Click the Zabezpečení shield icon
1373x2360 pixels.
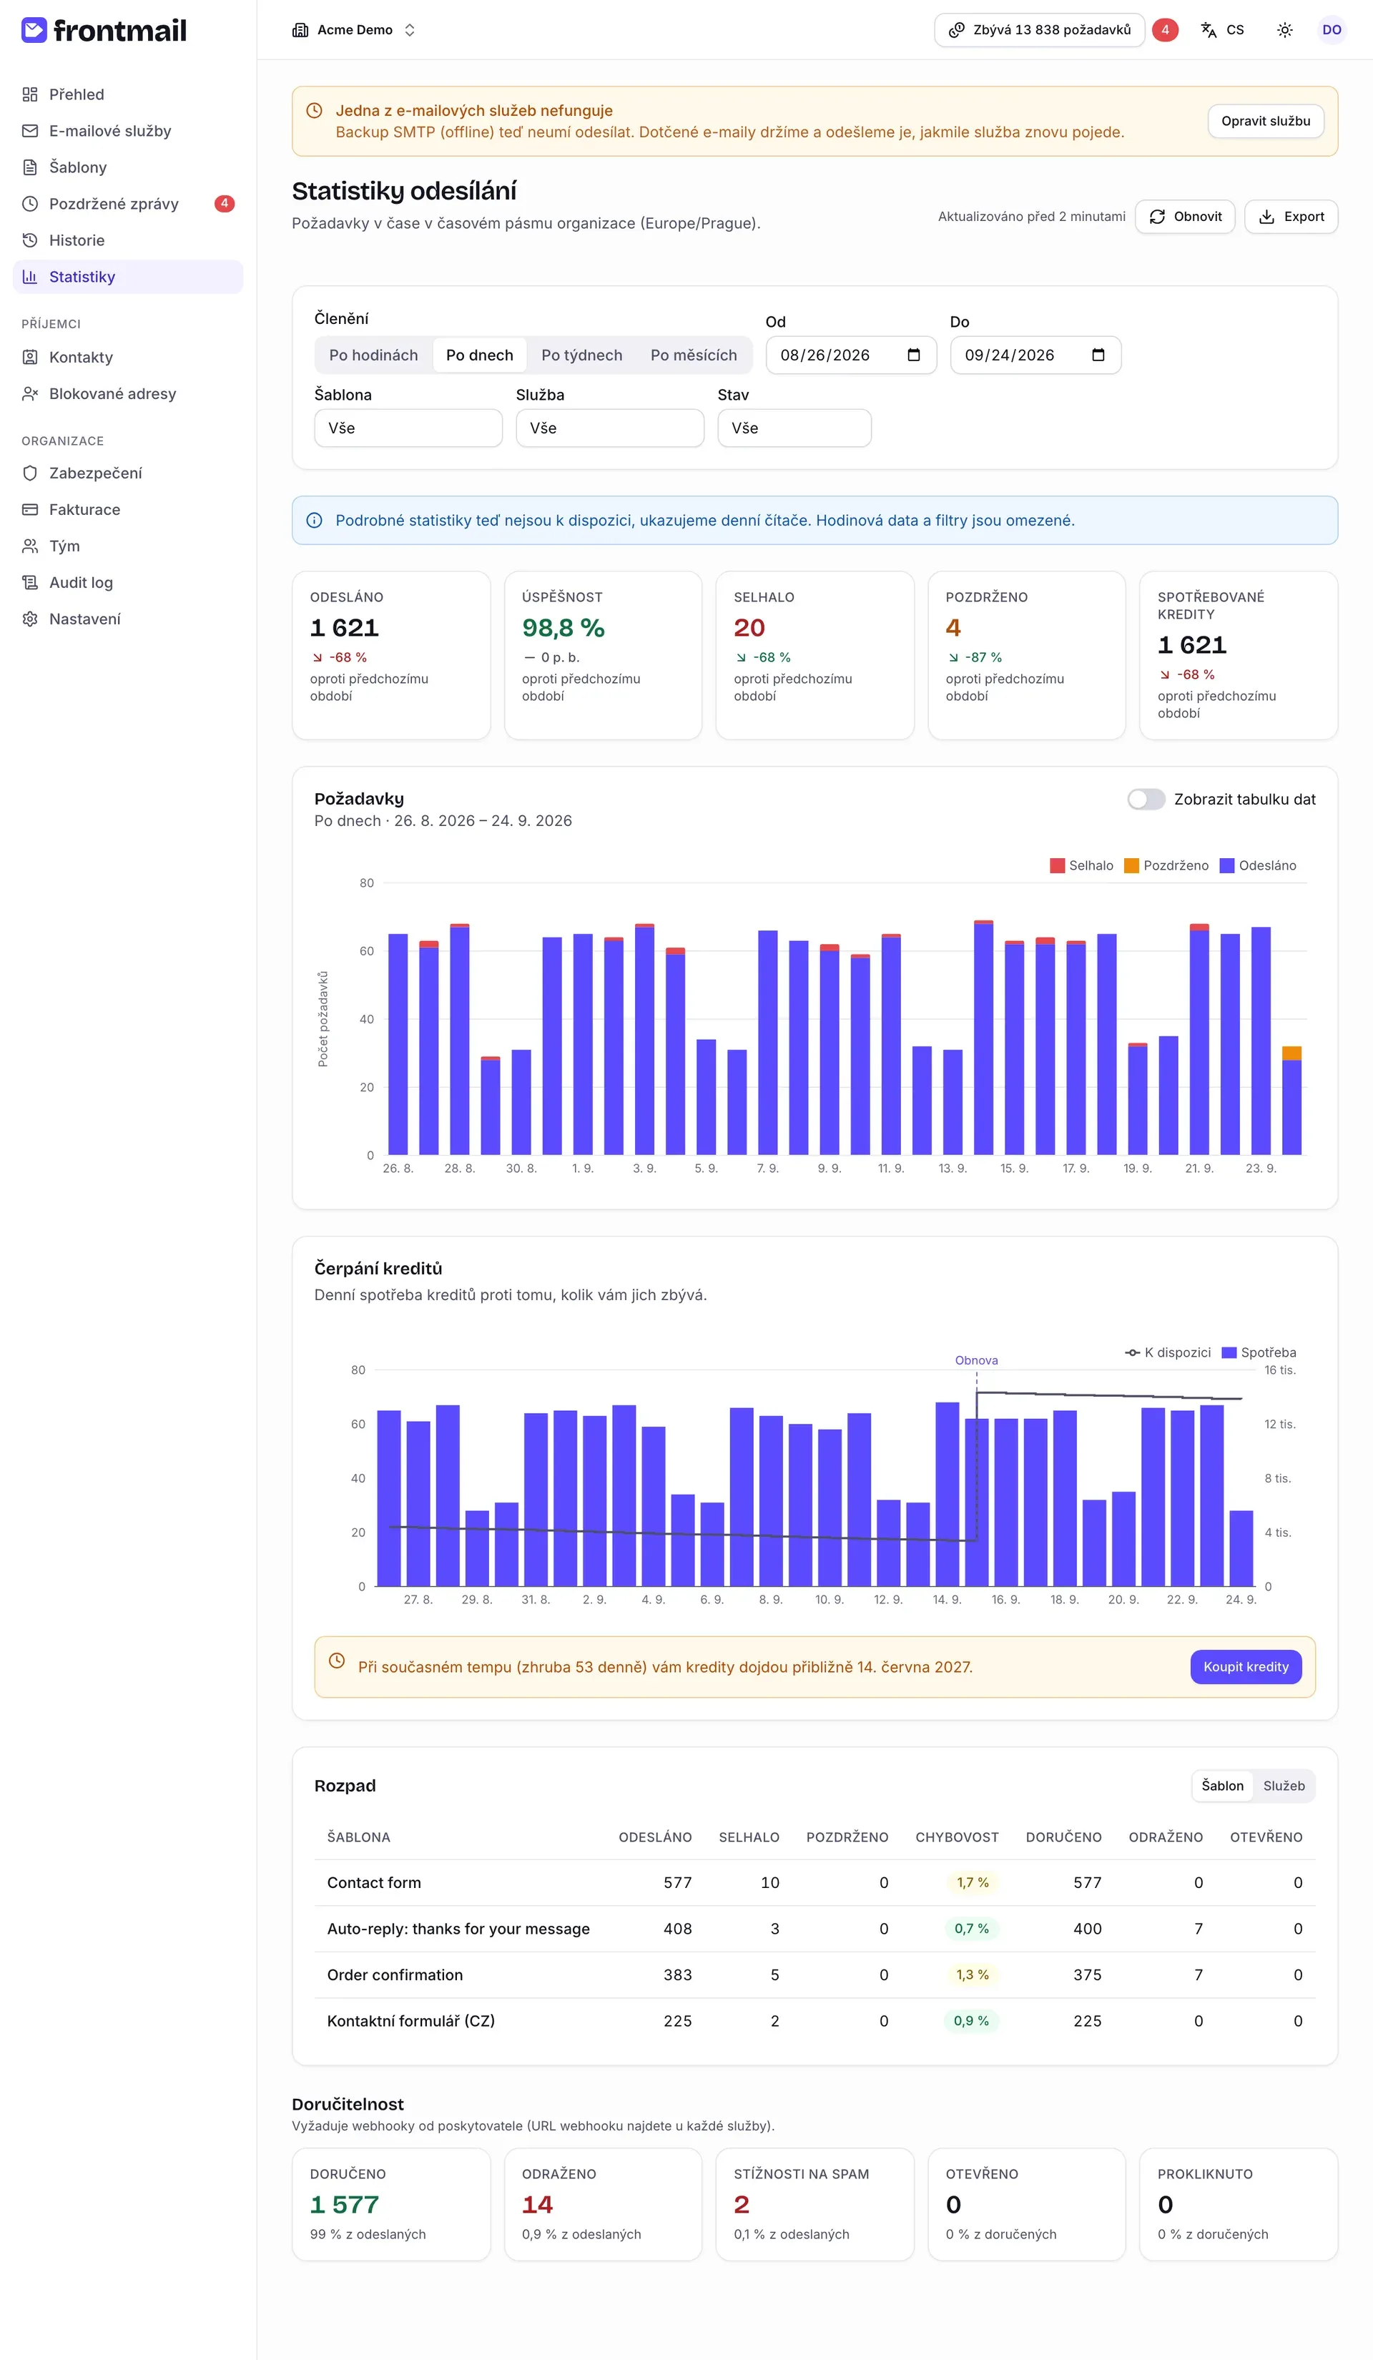(x=30, y=474)
